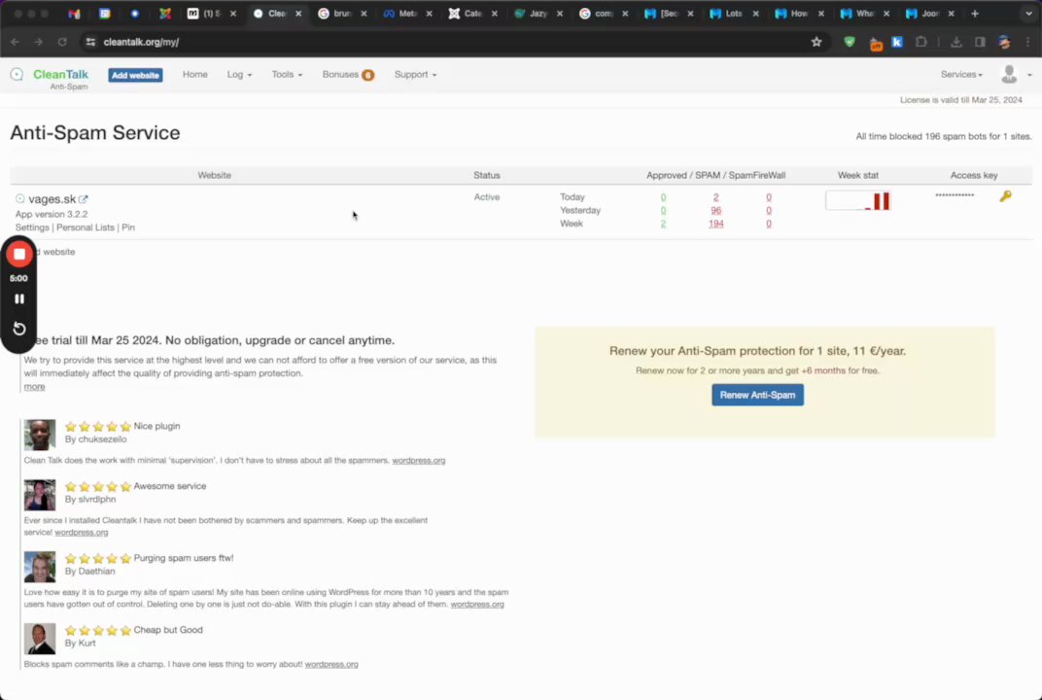Open the Tools dropdown menu
Image resolution: width=1042 pixels, height=700 pixels.
pyautogui.click(x=287, y=75)
